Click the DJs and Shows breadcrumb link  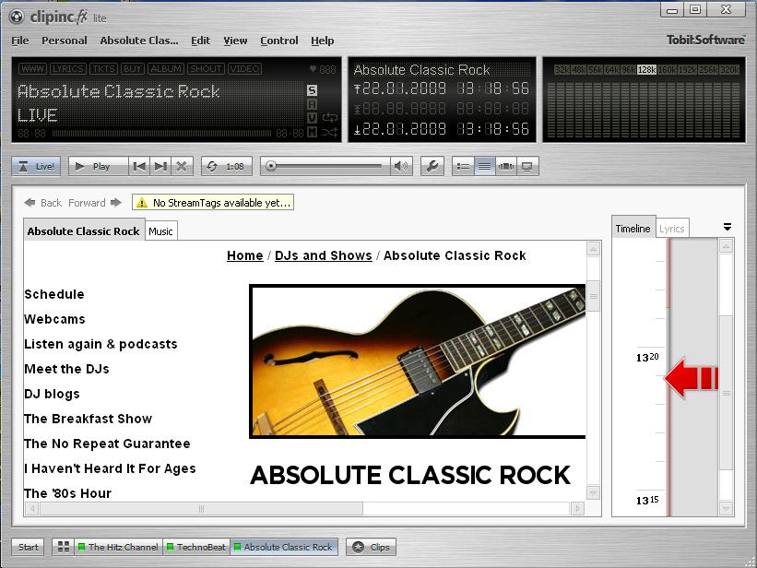(323, 255)
